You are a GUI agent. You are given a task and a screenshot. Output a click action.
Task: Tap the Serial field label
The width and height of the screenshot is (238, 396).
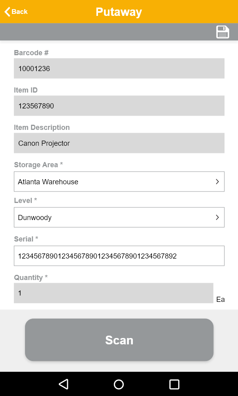point(26,239)
